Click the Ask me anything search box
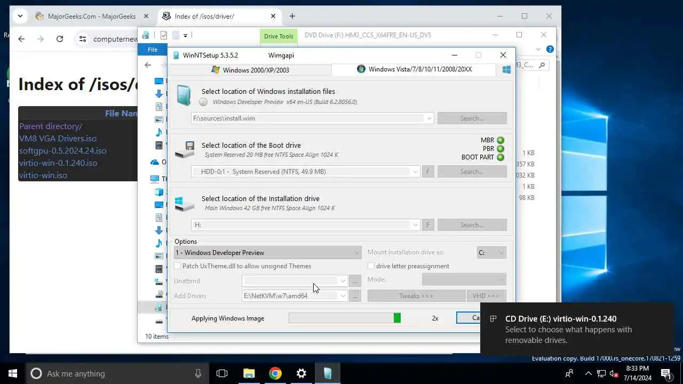 coord(117,373)
